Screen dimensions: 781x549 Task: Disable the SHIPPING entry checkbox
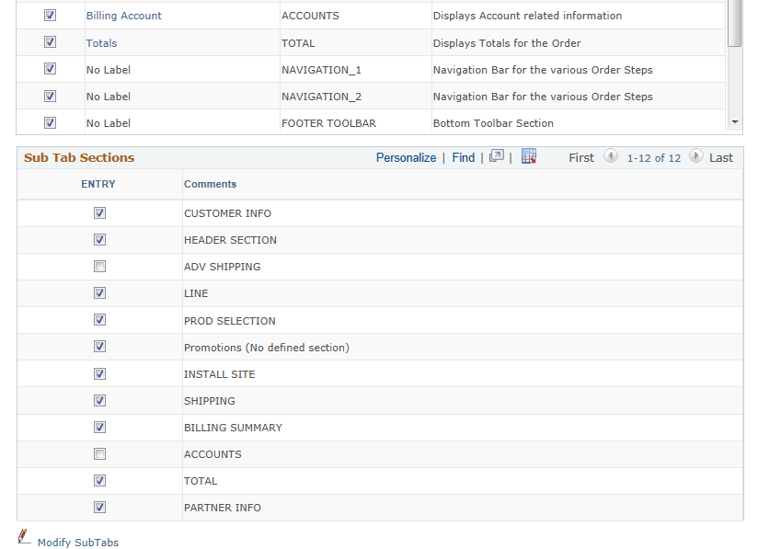pyautogui.click(x=98, y=400)
